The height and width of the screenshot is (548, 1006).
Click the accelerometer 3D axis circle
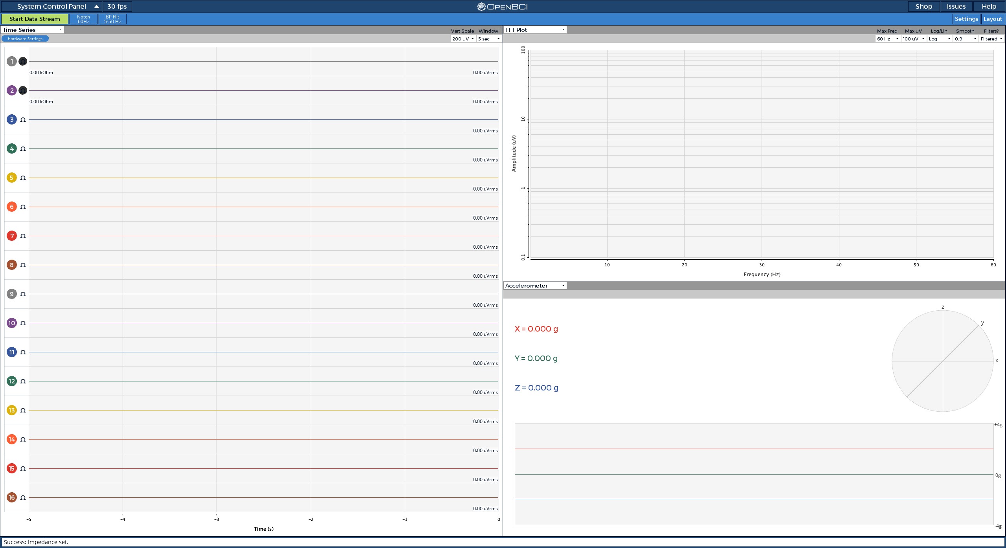click(x=943, y=361)
